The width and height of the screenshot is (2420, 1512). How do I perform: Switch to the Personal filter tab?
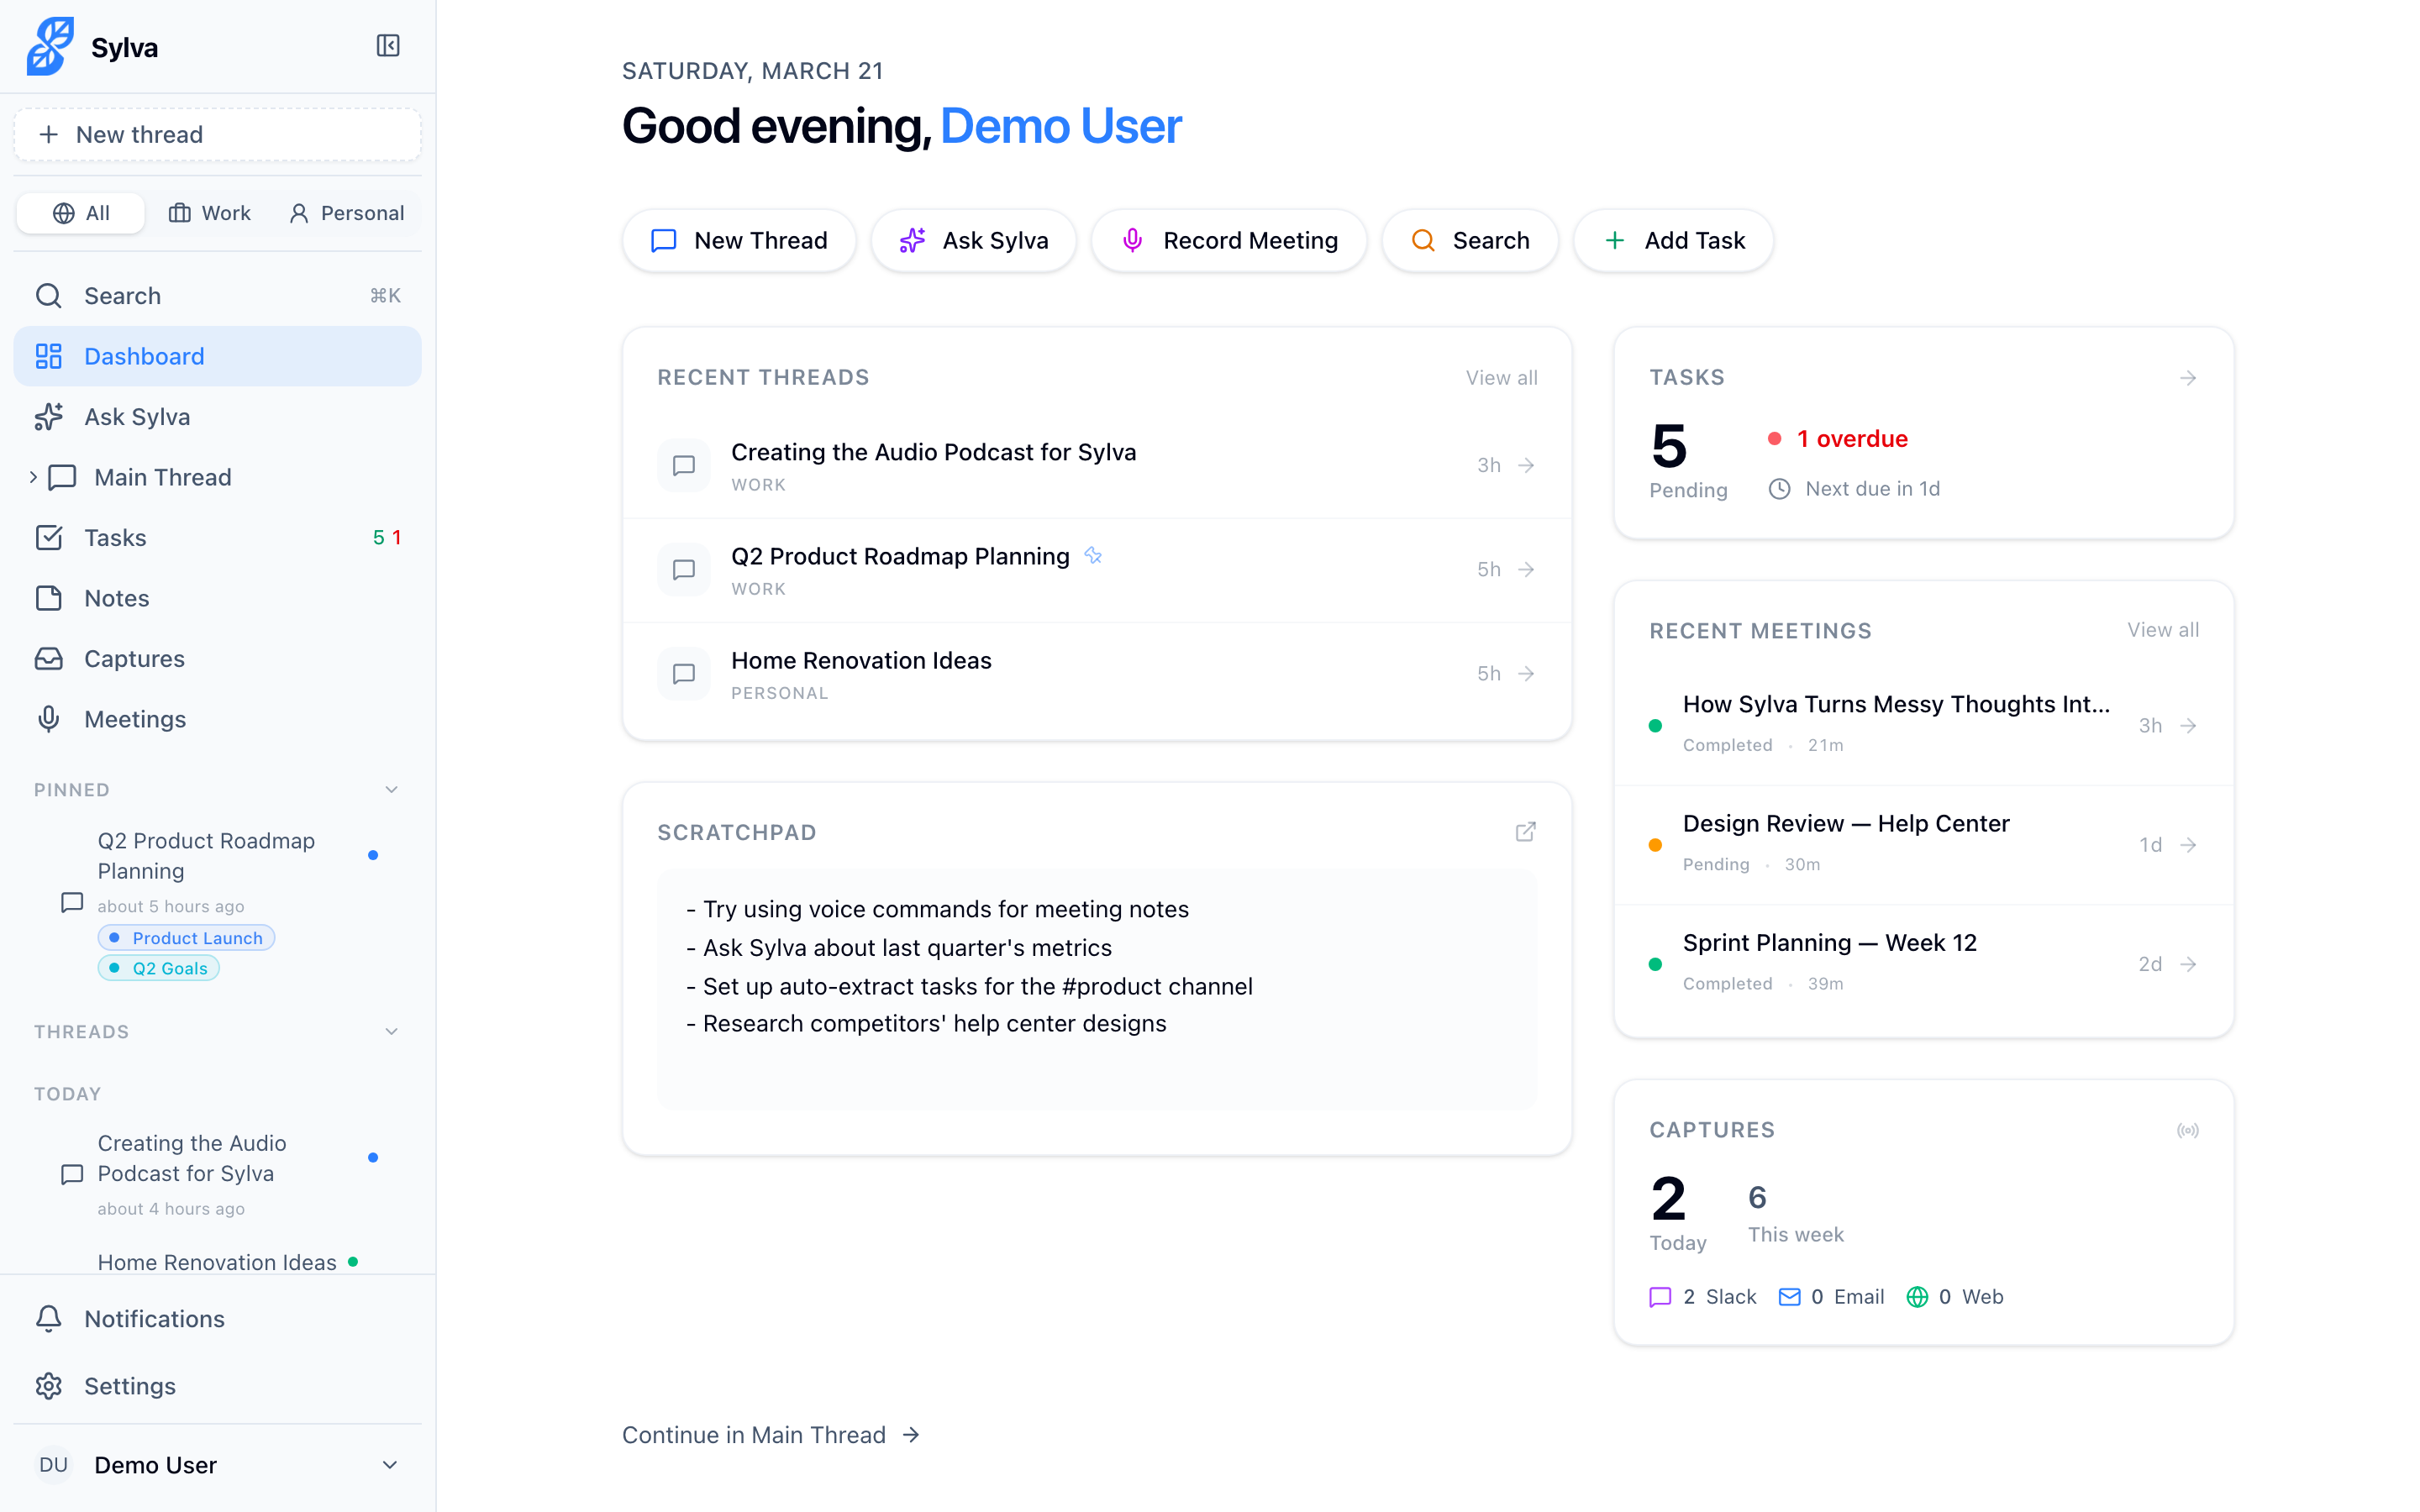click(346, 213)
